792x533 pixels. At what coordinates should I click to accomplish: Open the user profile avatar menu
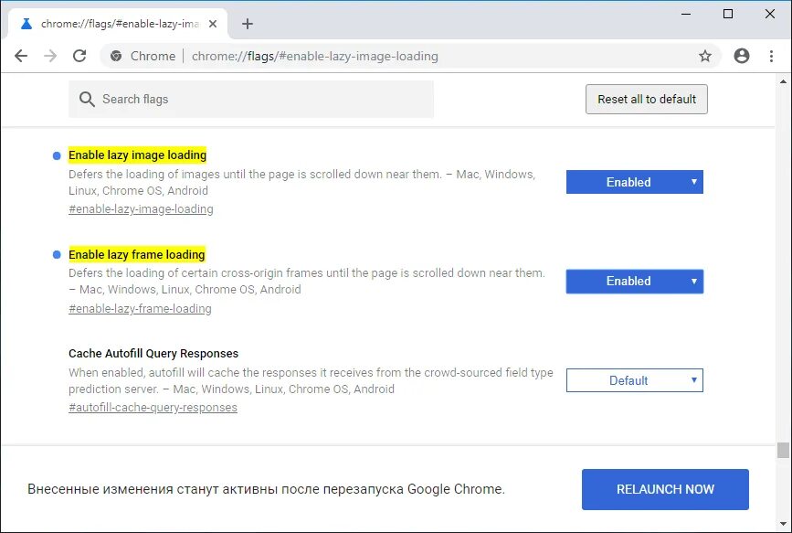(742, 56)
